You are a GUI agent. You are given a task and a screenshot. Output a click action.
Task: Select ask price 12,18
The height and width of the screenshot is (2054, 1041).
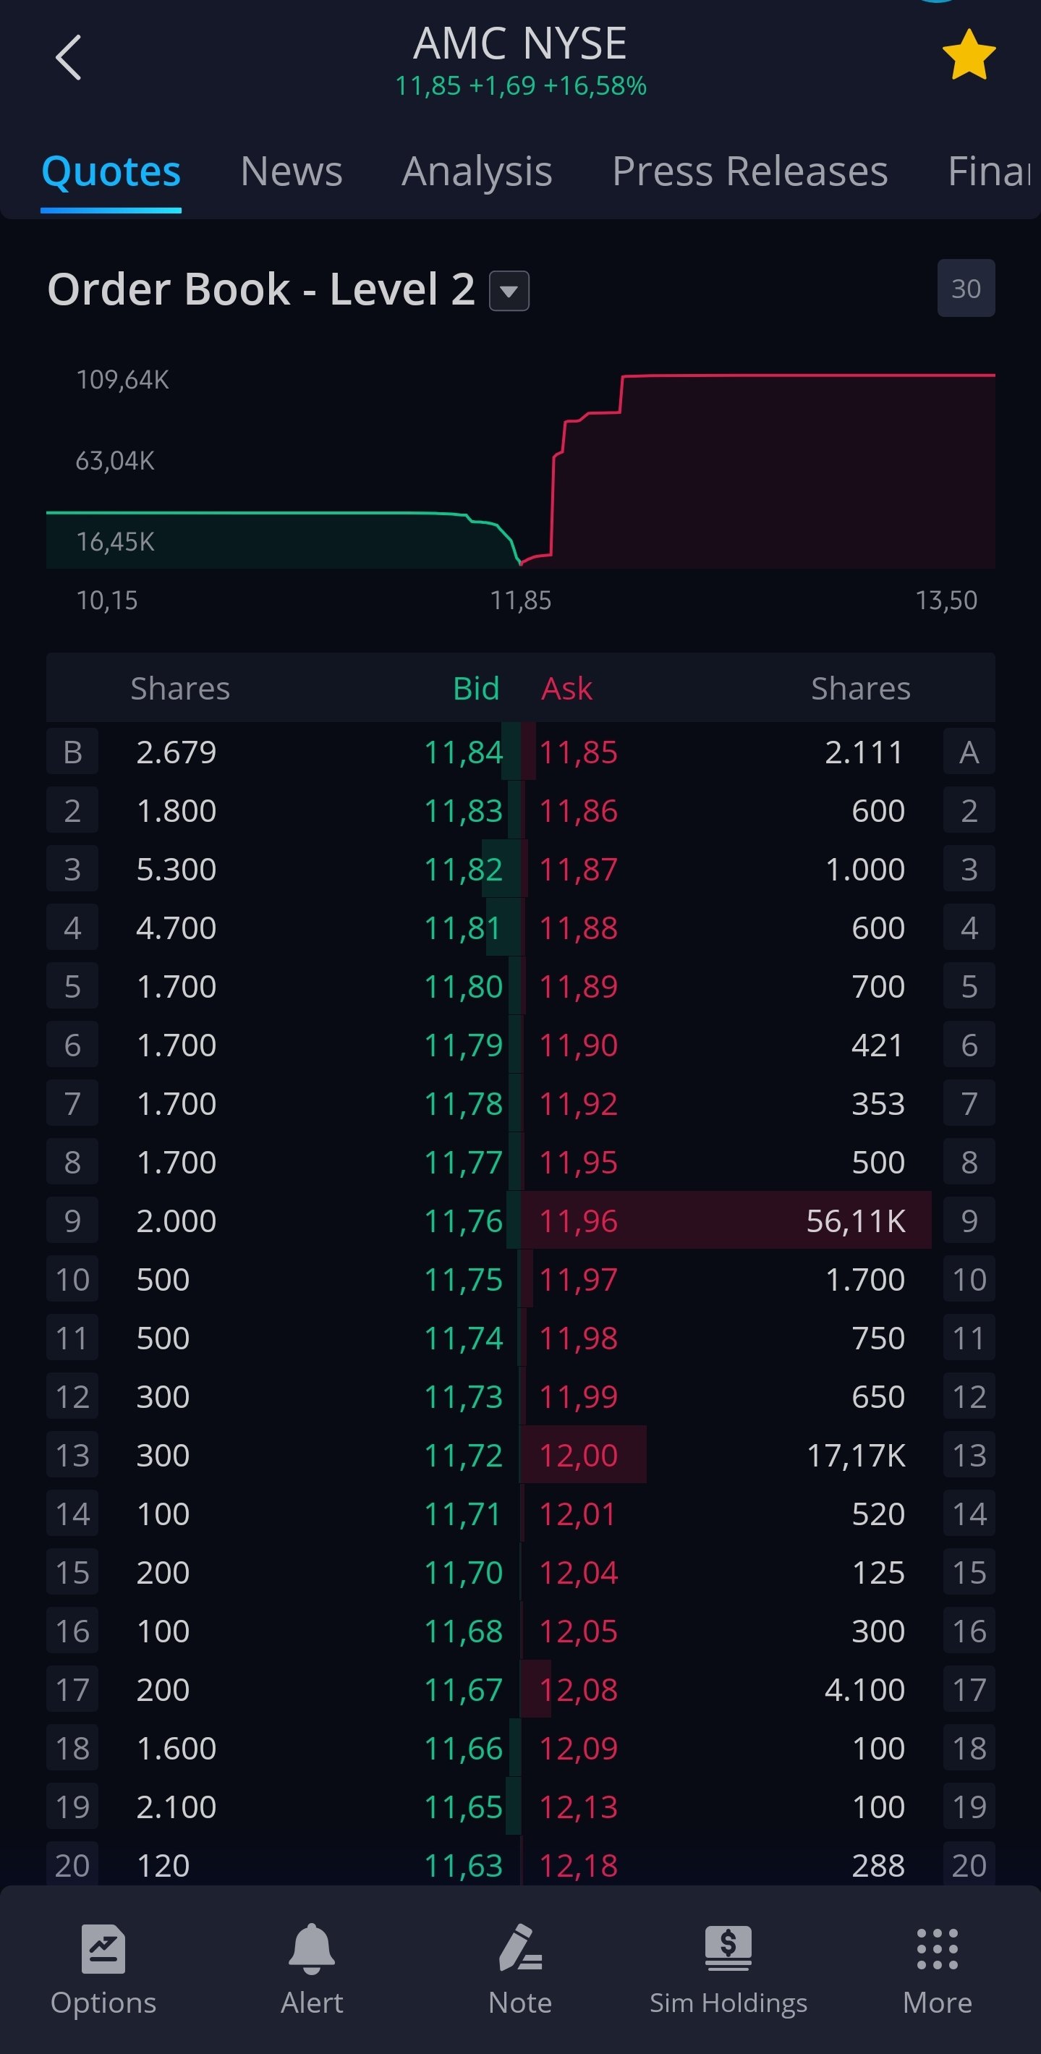(579, 1866)
